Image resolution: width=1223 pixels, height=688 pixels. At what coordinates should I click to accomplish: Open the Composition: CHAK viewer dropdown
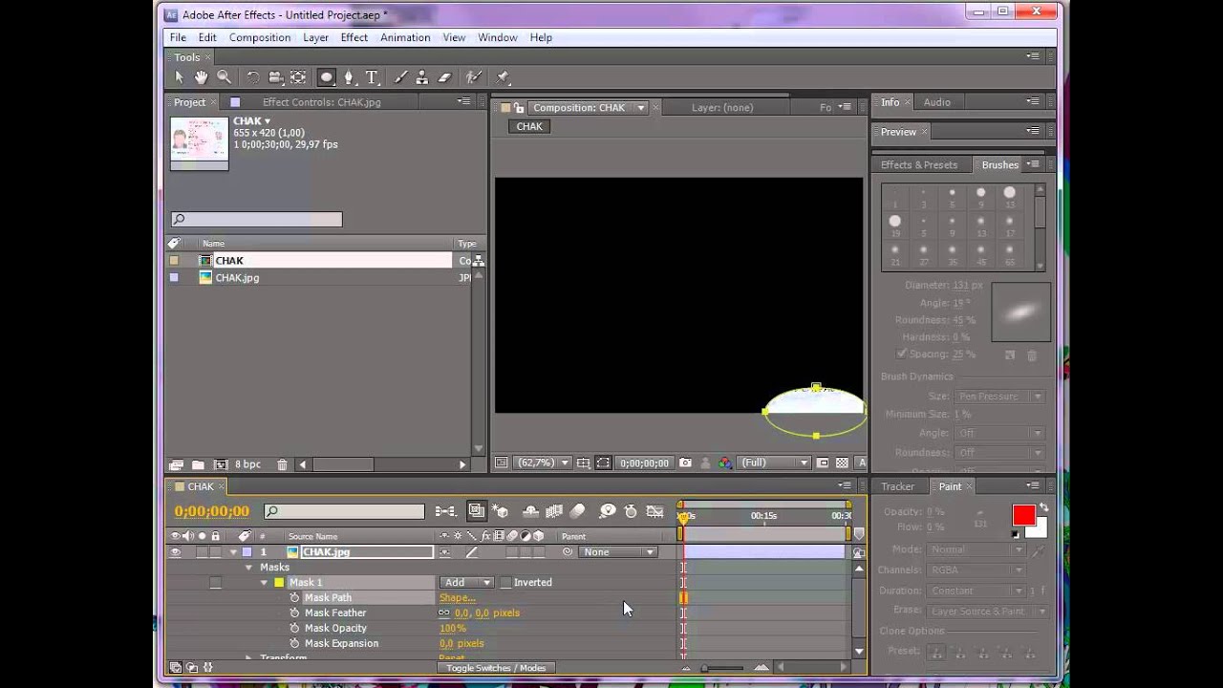pyautogui.click(x=641, y=108)
